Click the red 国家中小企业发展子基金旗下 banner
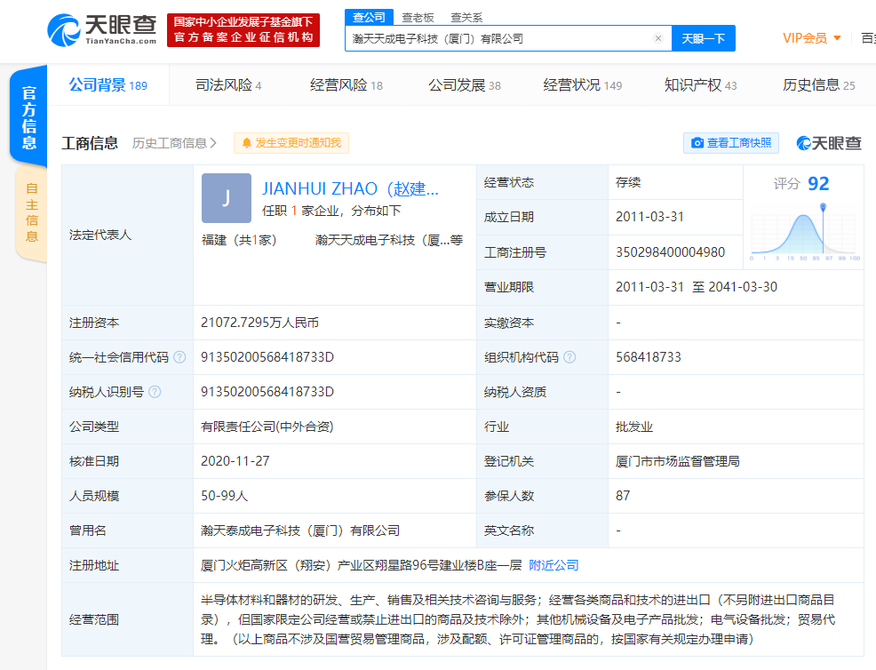This screenshot has width=876, height=670. (243, 30)
